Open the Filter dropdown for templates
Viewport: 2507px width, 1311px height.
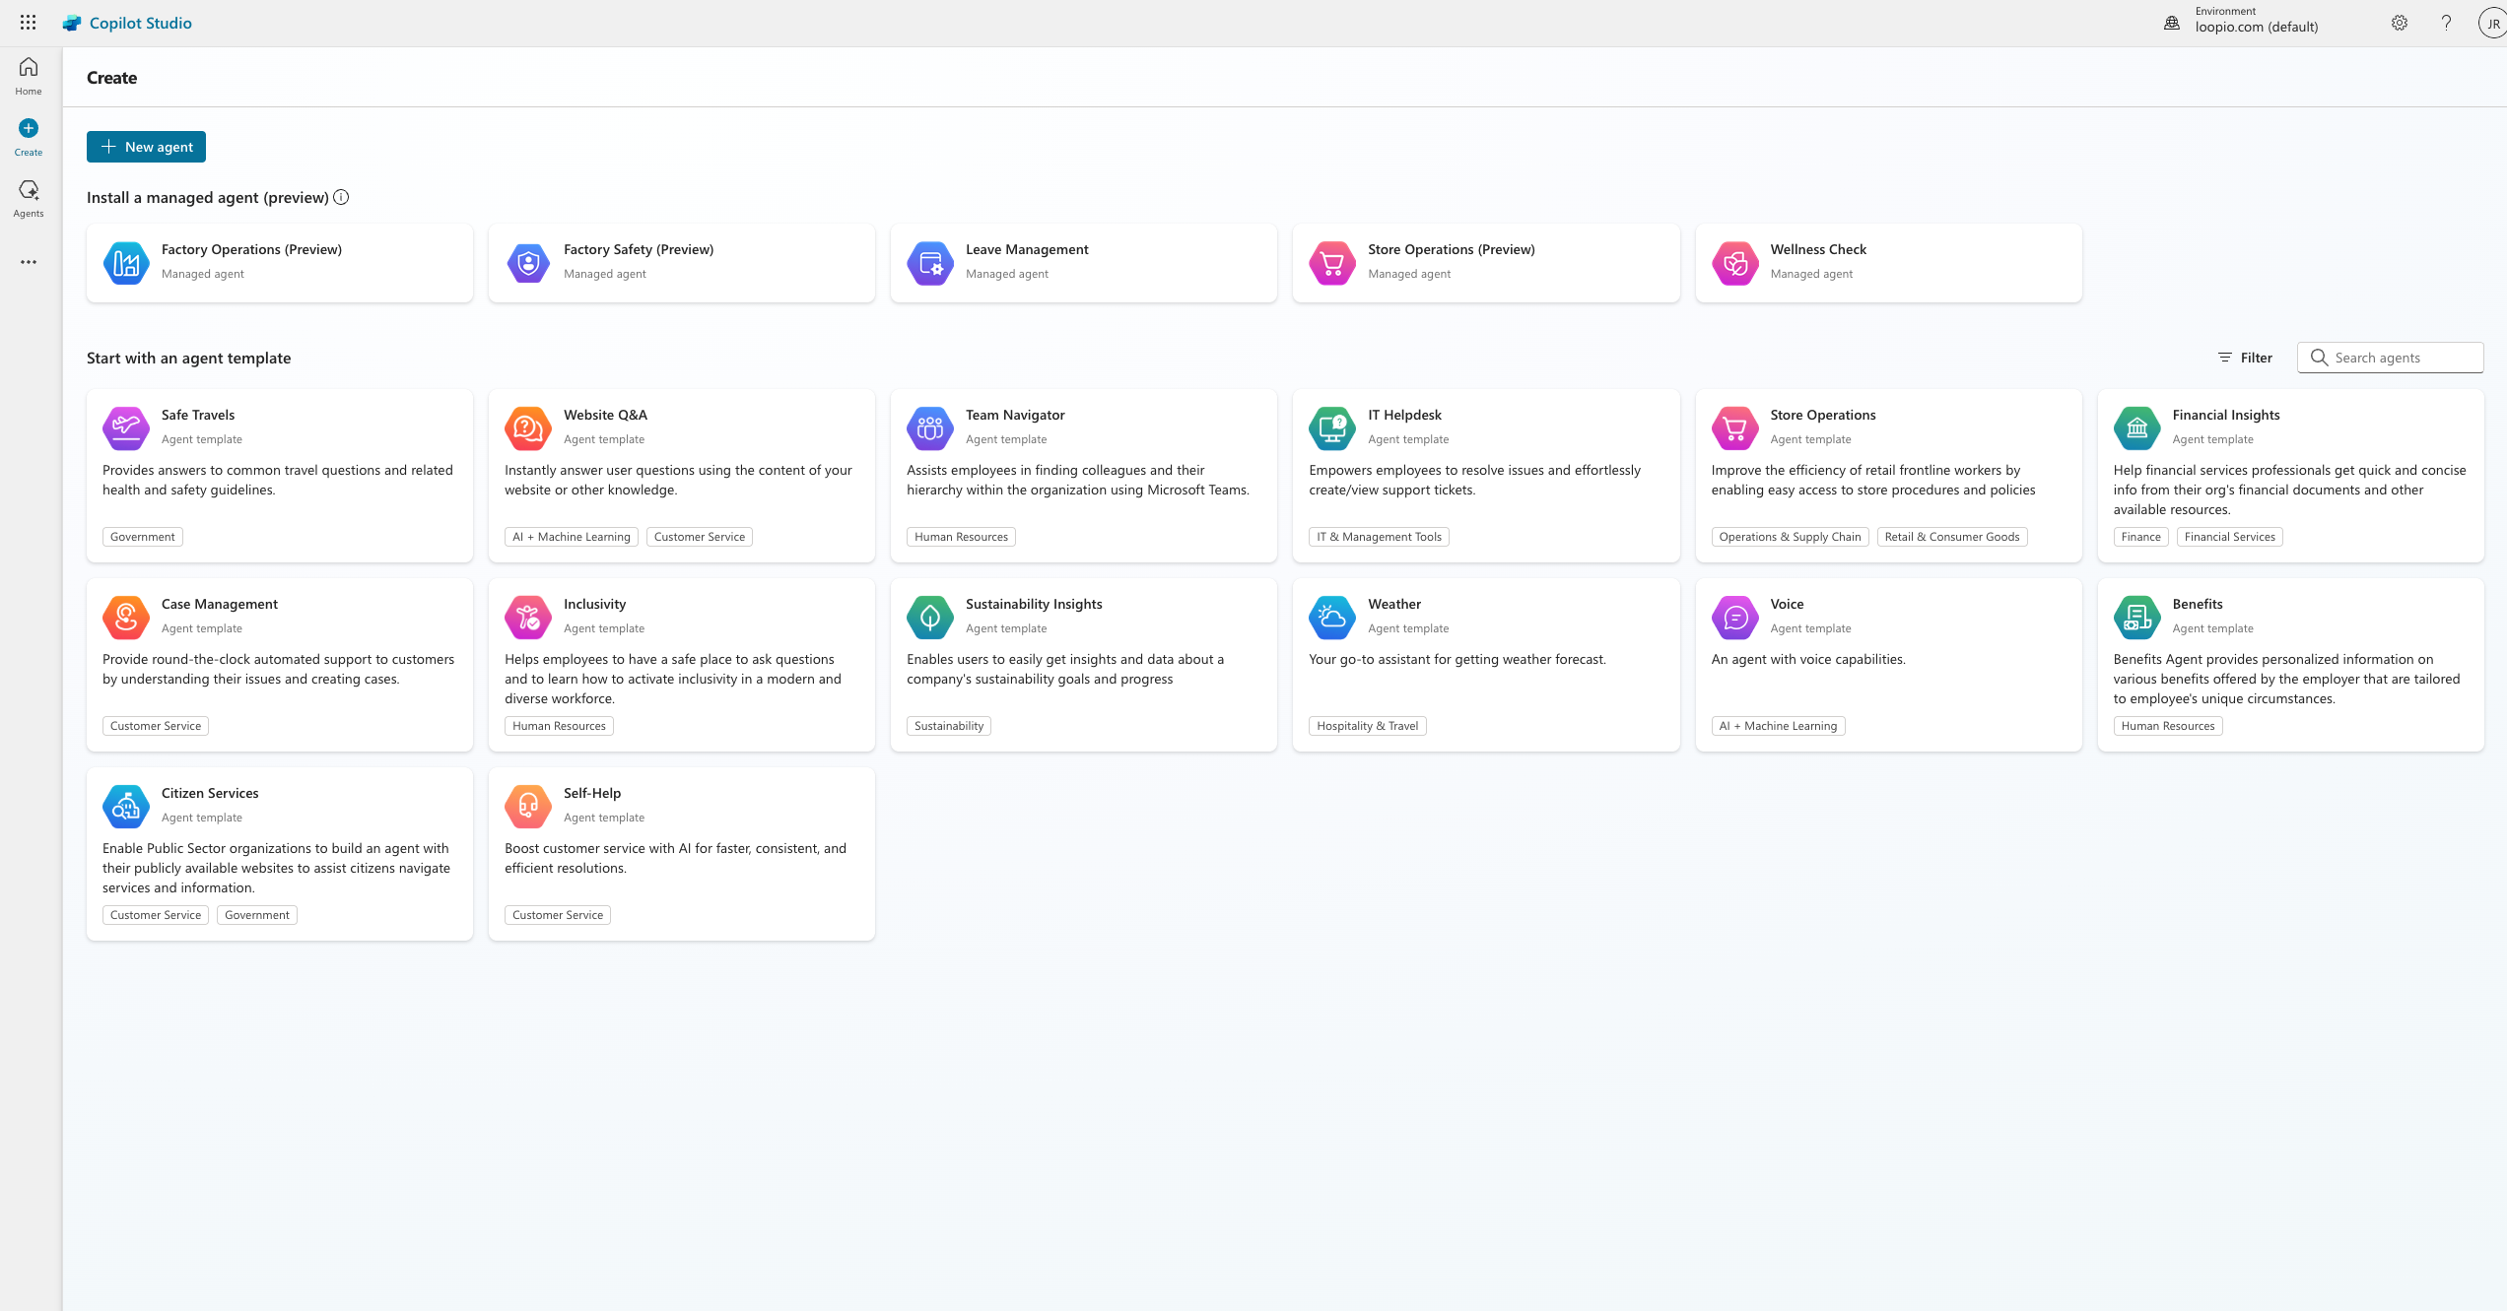(2245, 358)
